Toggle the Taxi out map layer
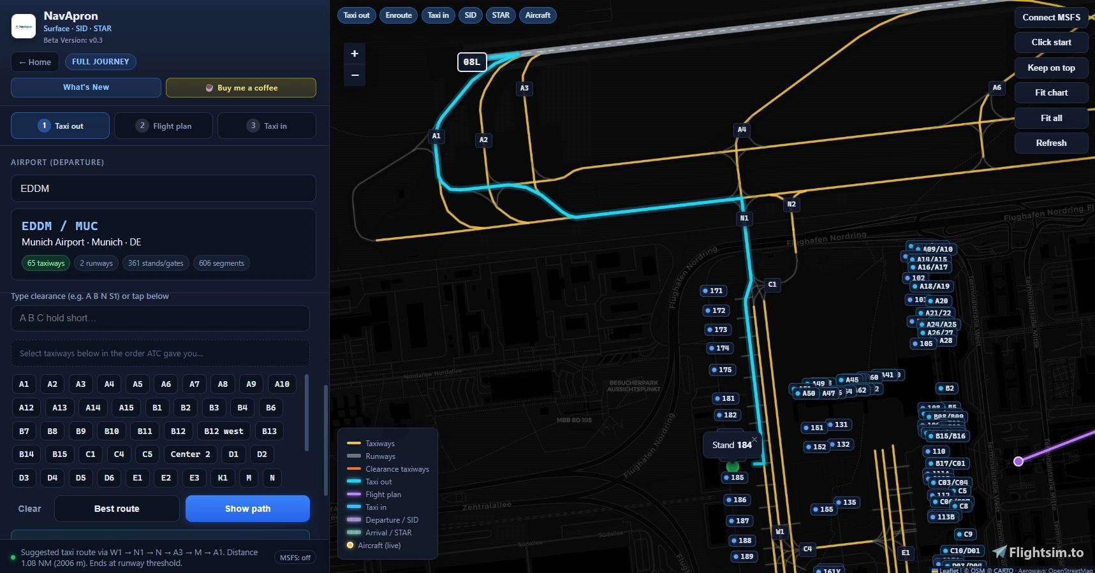 tap(356, 15)
